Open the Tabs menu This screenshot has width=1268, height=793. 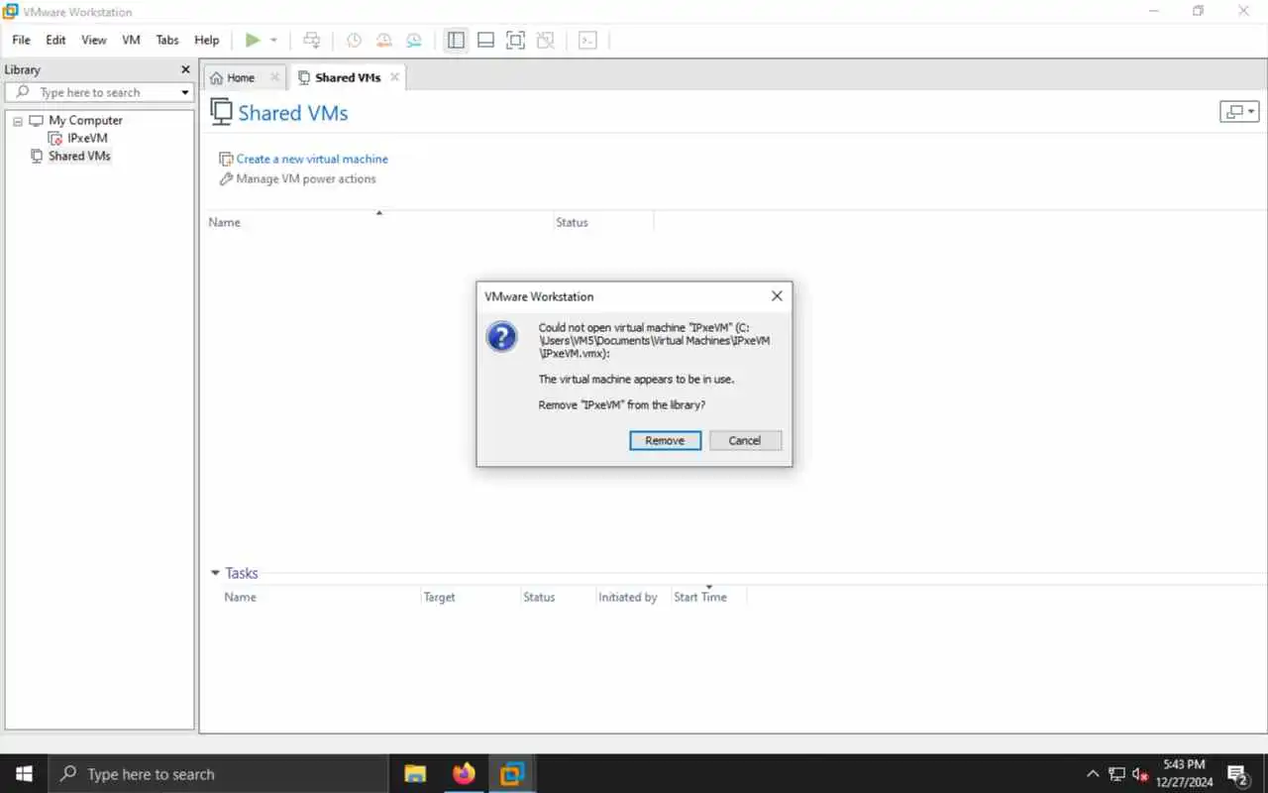pos(167,40)
